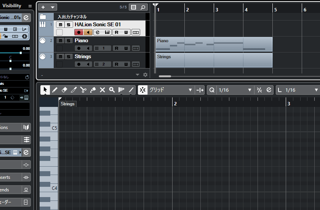
Task: Pick the Split scissors tool
Action: click(83, 90)
